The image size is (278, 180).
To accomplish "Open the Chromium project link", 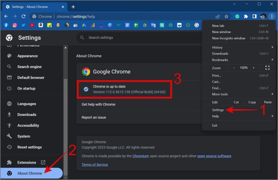I will coord(141,156).
